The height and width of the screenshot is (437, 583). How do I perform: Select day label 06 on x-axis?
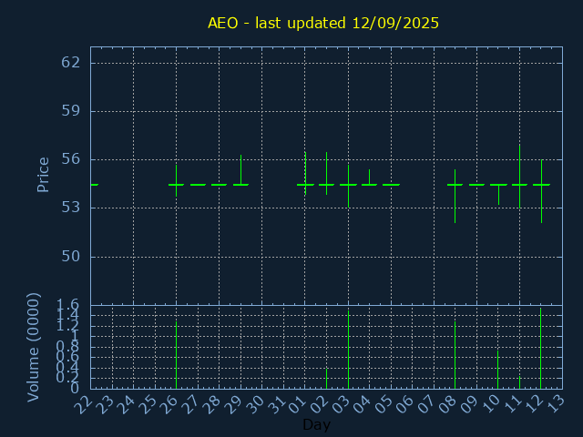(x=405, y=404)
